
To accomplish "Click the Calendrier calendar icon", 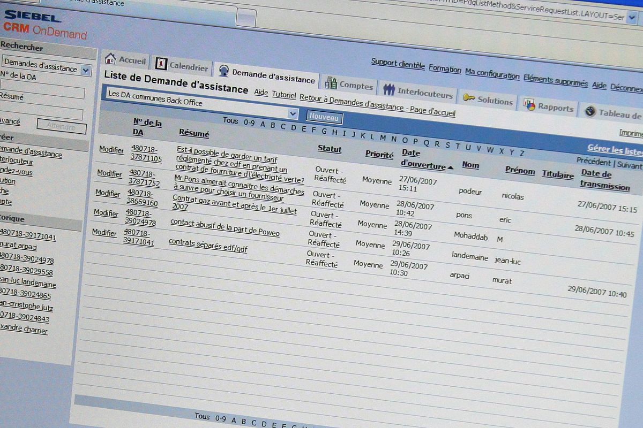I will point(161,64).
